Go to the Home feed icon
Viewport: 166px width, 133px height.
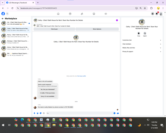[58, 14]
